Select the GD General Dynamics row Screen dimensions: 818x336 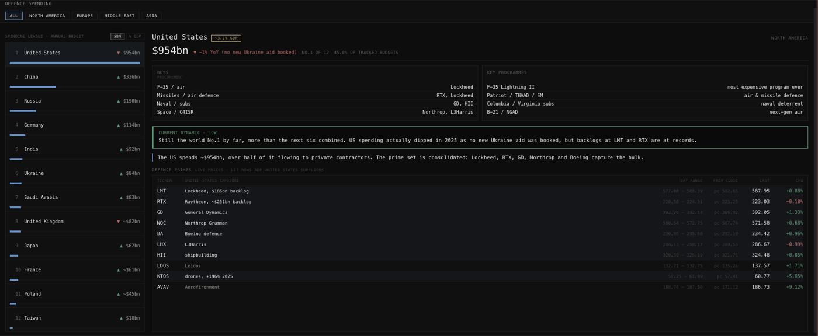point(480,212)
